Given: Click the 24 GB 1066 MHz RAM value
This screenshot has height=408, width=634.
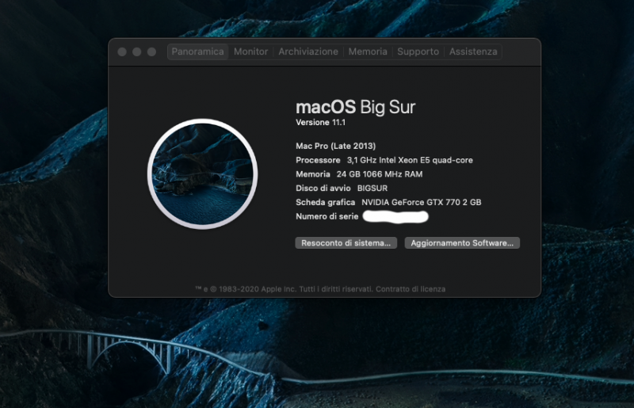Looking at the screenshot, I should [x=380, y=174].
